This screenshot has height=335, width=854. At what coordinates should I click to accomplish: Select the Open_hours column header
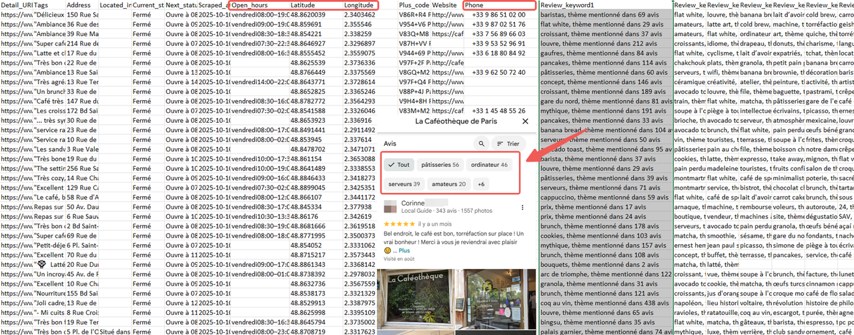coord(259,5)
